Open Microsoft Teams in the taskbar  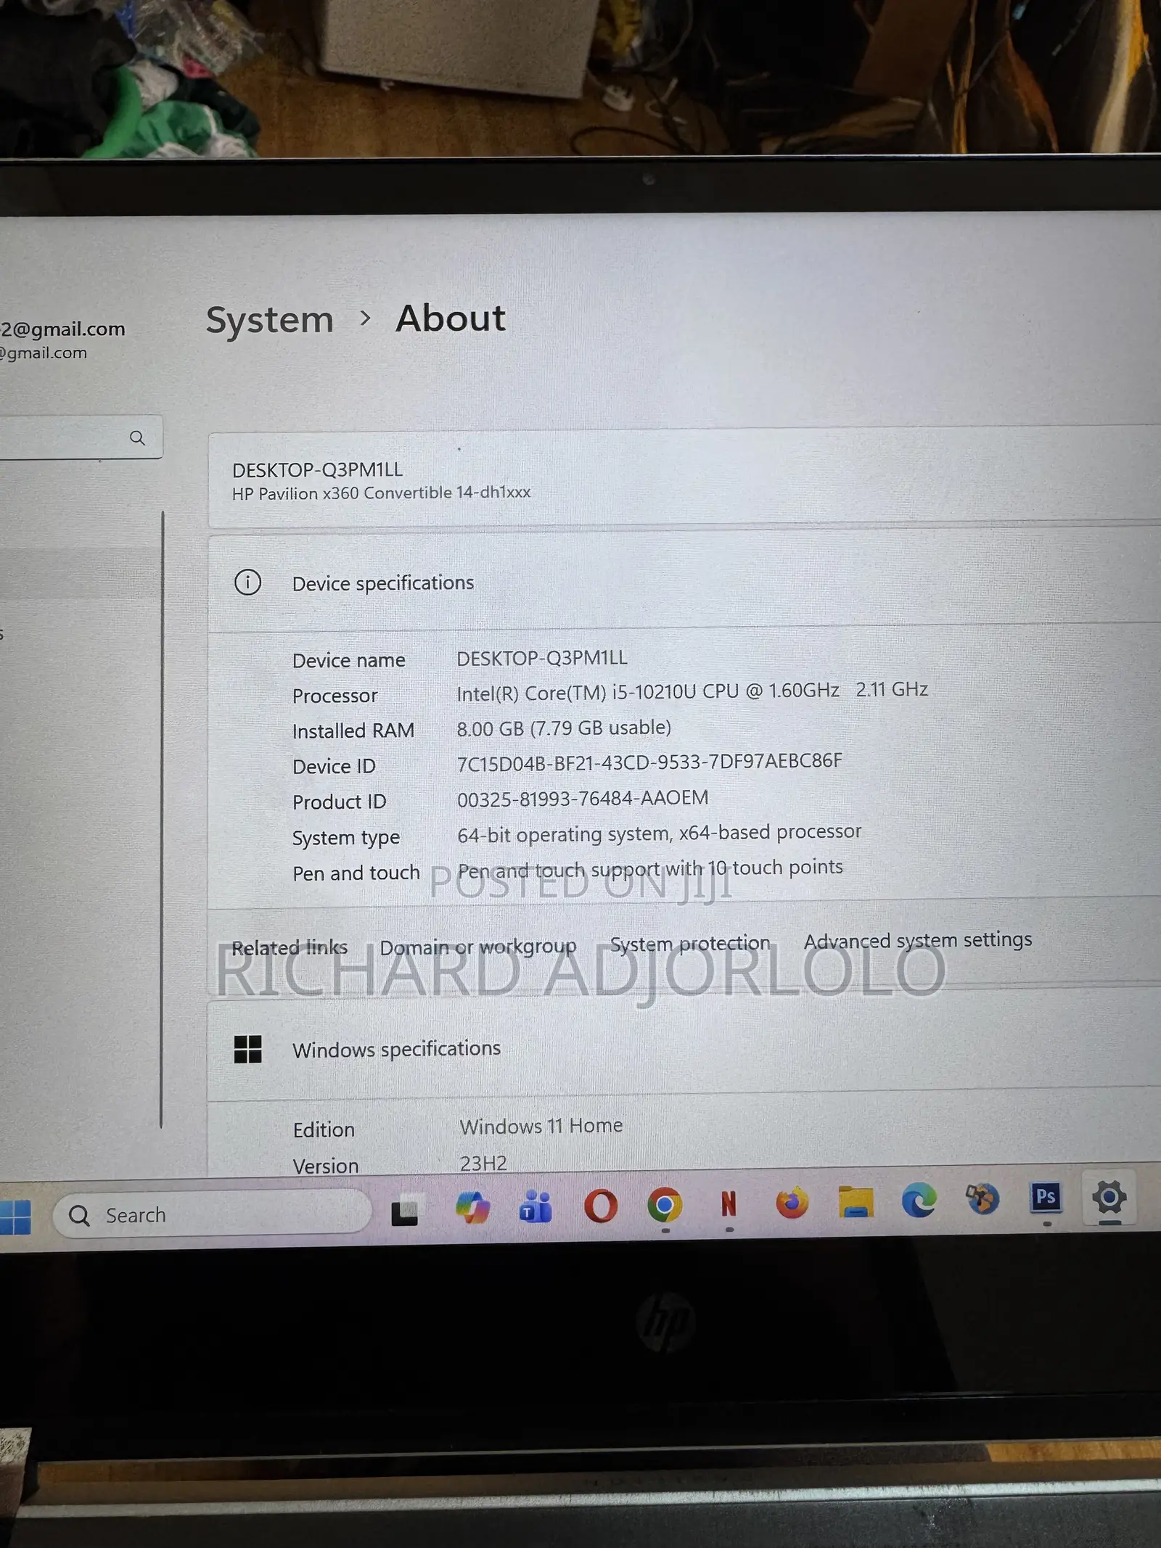click(x=536, y=1207)
